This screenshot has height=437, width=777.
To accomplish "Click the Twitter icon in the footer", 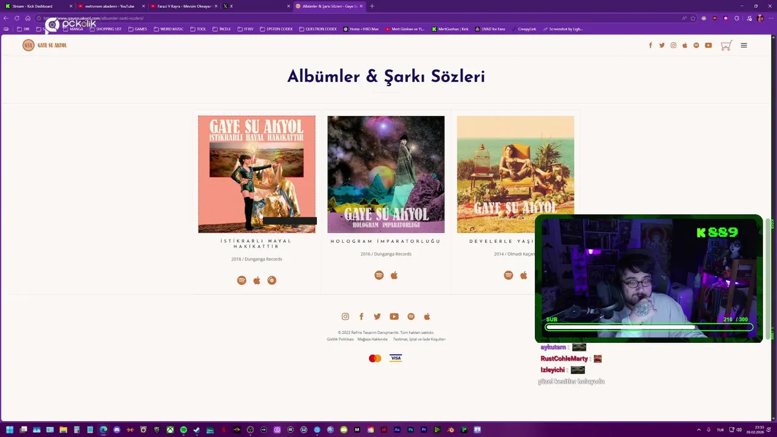I will click(x=378, y=317).
